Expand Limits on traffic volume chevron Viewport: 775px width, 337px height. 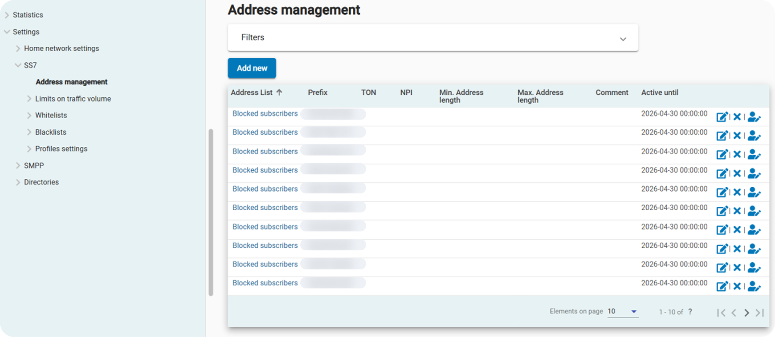[x=29, y=99]
